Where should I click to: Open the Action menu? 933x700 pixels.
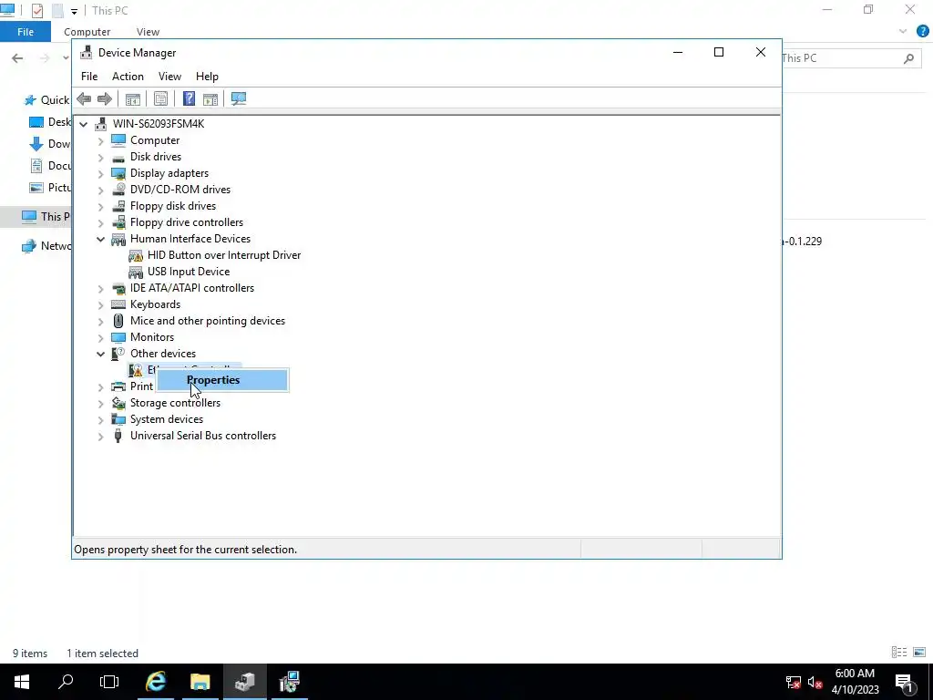(128, 77)
